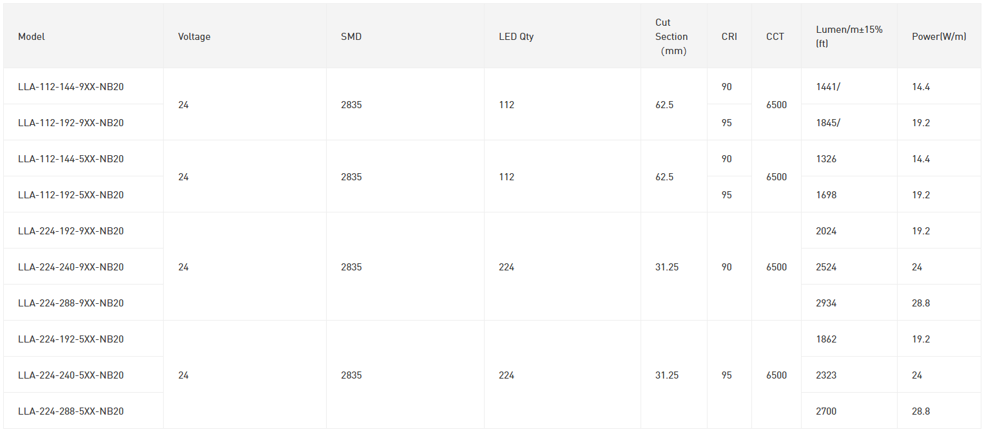Screen dimensions: 984x432
Task: Click model LLA-112-192-9XX-NB20 cell
Action: (83, 122)
